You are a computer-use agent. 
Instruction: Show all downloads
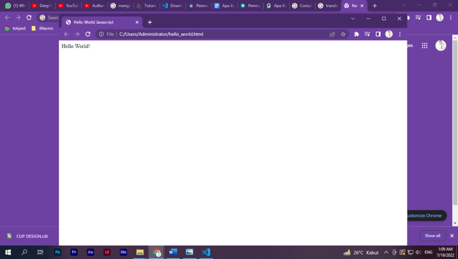(x=433, y=236)
